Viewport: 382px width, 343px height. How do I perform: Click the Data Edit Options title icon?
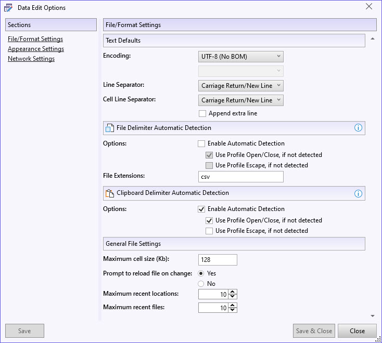pyautogui.click(x=8, y=8)
